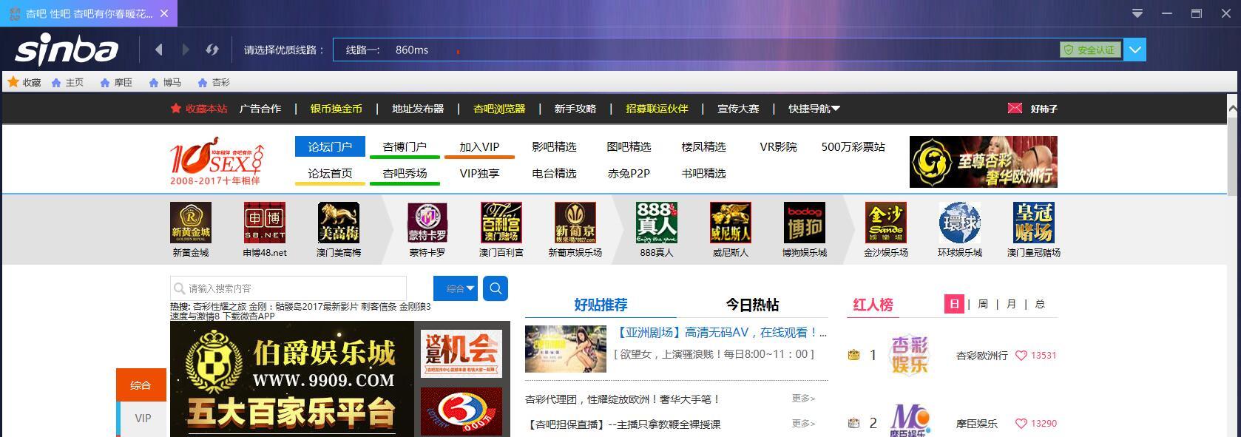Open 新手攻略 link
Viewport: 1241px width, 437px height.
coord(575,109)
